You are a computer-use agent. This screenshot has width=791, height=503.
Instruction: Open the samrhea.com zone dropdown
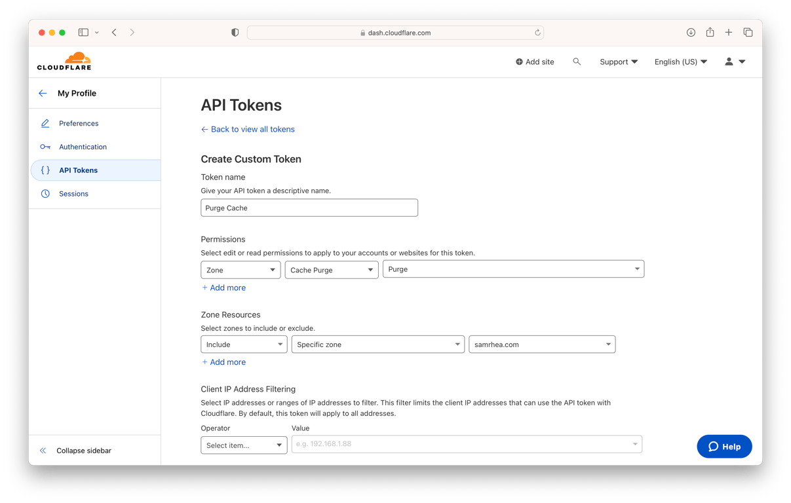click(x=542, y=344)
